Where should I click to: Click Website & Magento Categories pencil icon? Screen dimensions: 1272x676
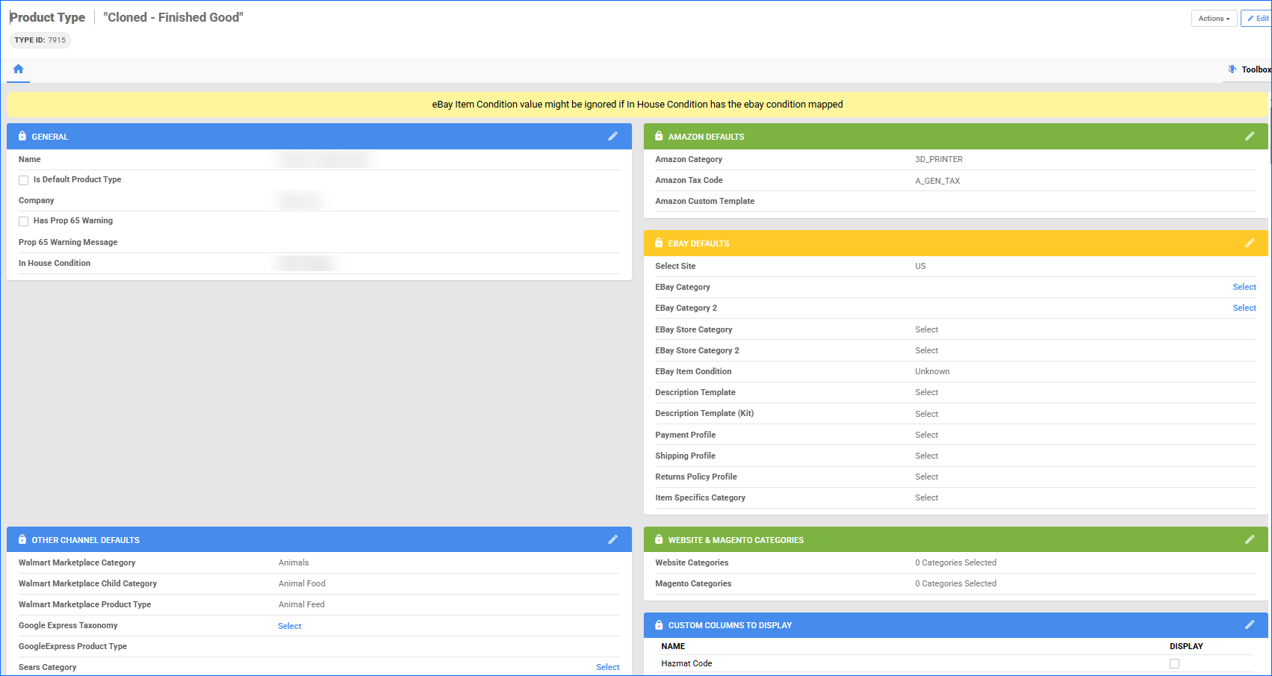coord(1250,539)
